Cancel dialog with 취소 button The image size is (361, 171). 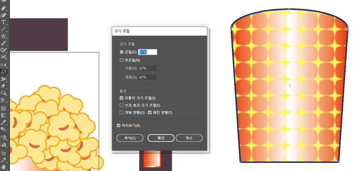[x=189, y=138]
